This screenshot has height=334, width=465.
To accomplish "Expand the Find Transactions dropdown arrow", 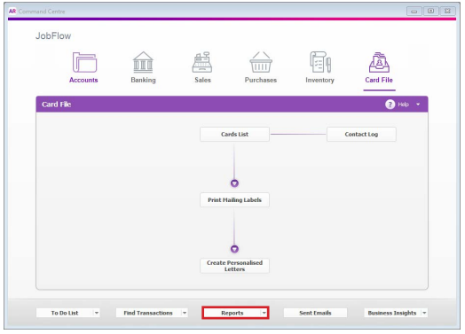I will [185, 313].
